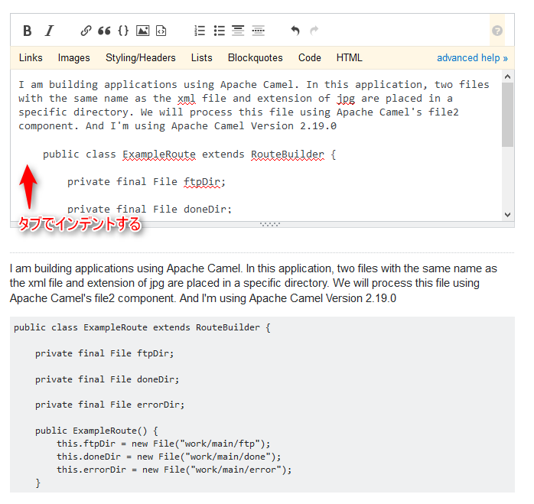The width and height of the screenshot is (534, 504).
Task: Toggle bold formatting in editor toolbar
Action: (x=28, y=31)
